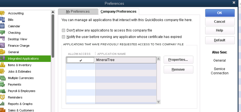Open Service Connection under Also See
Image resolution: width=241 pixels, height=112 pixels.
(x=220, y=71)
